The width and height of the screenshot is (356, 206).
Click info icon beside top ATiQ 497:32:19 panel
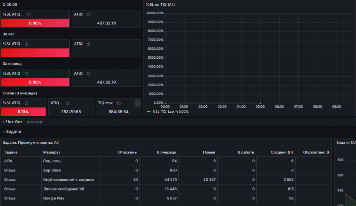click(89, 14)
